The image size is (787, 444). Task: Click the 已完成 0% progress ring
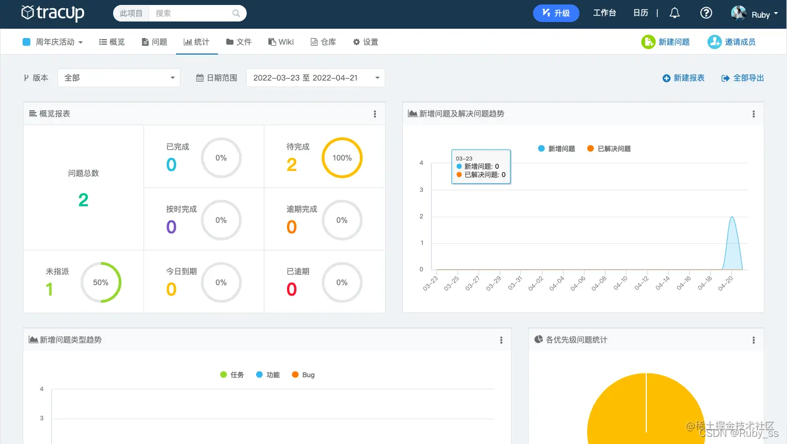221,158
